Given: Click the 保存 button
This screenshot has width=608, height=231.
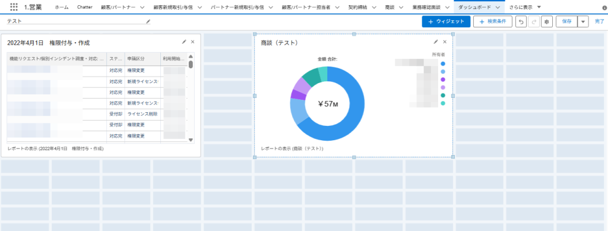Looking at the screenshot, I should (x=566, y=22).
